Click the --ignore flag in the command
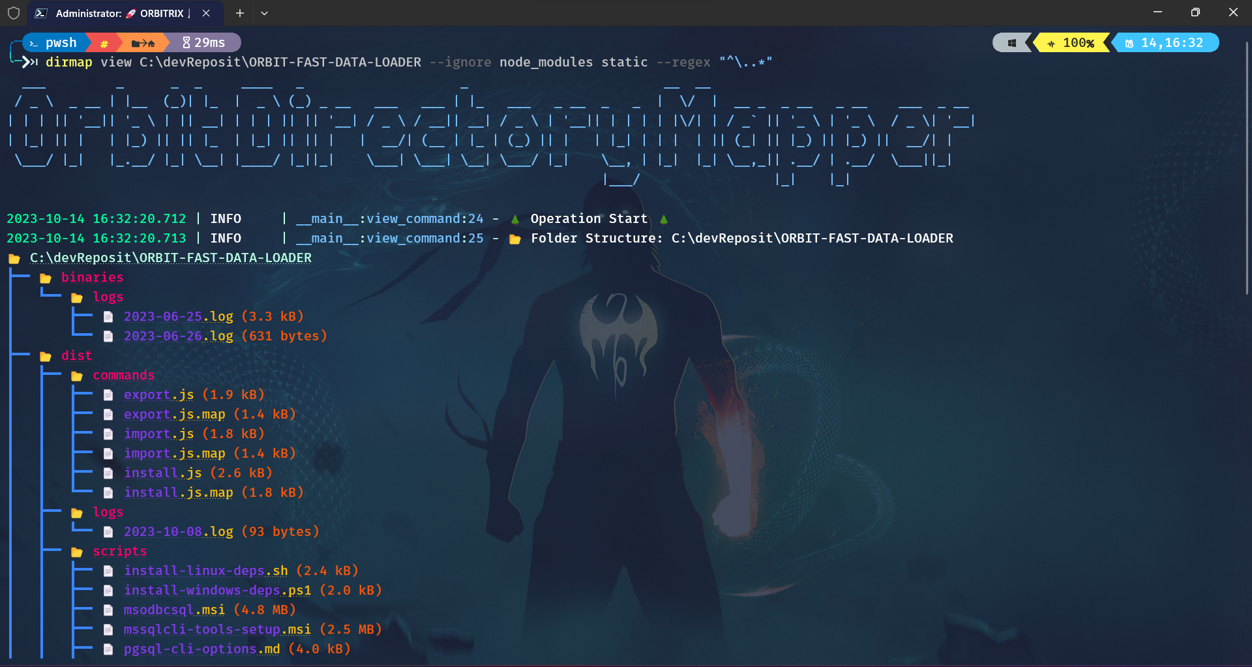Screen dimensions: 1252x667 [x=460, y=62]
